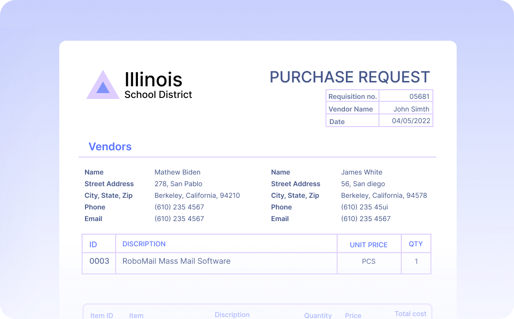Select Mathew Biden's email address
The image size is (514, 319).
(x=179, y=219)
